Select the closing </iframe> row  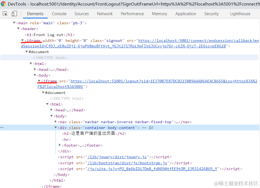click(51, 186)
